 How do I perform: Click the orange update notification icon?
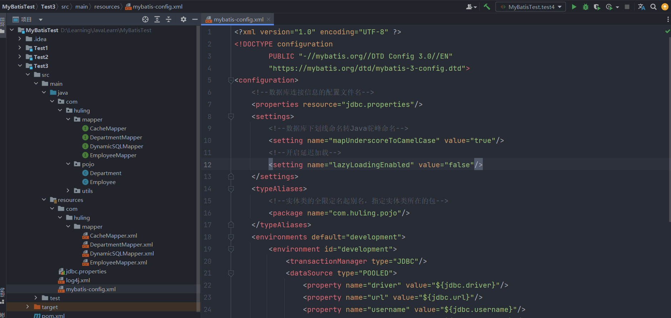pos(665,7)
